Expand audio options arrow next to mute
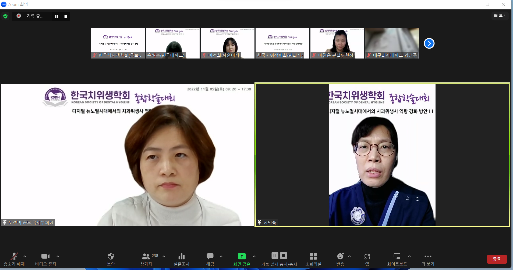This screenshot has width=513, height=270. [x=25, y=256]
